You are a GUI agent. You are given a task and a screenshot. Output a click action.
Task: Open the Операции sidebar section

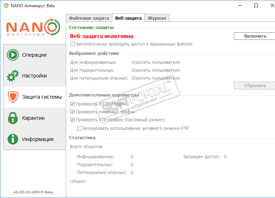pyautogui.click(x=35, y=55)
